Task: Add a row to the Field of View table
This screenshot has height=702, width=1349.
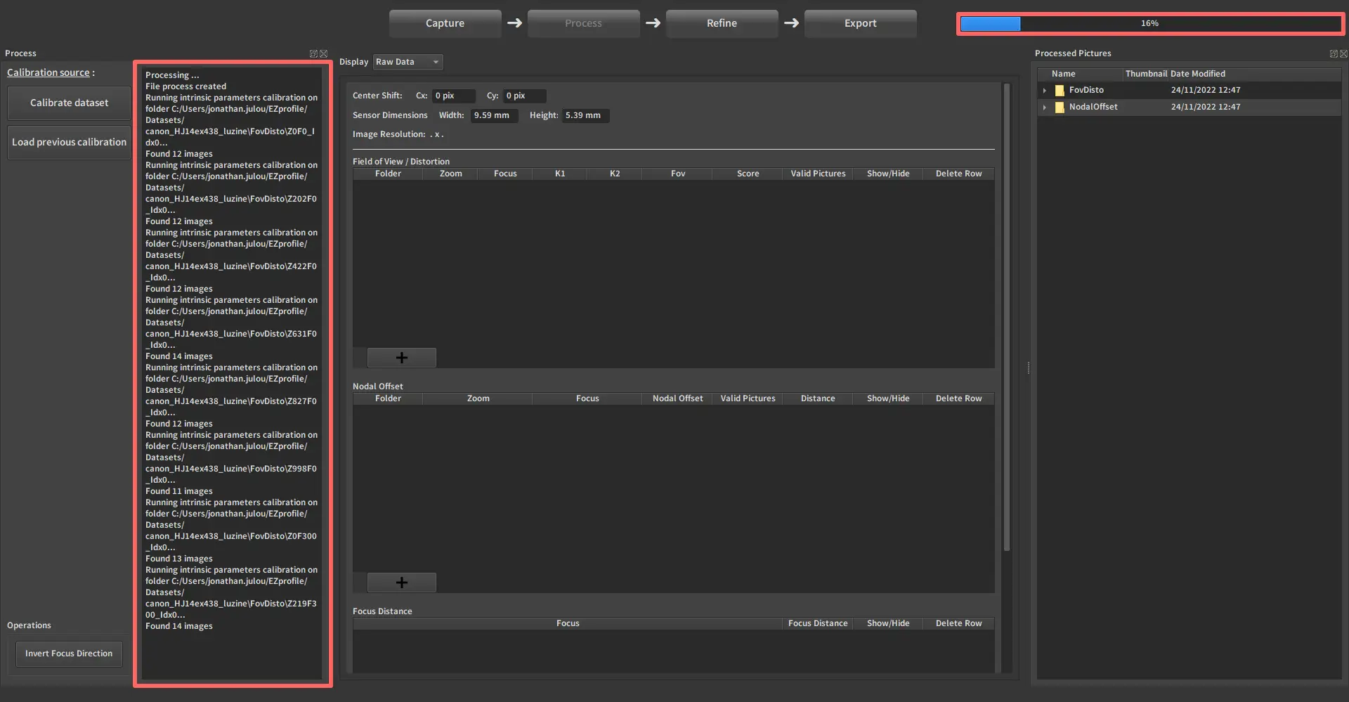Action: tap(401, 358)
